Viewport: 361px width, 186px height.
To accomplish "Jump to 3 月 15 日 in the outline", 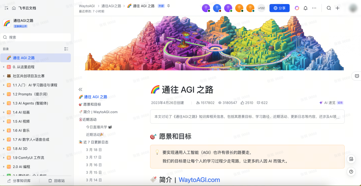I will 94,172.
